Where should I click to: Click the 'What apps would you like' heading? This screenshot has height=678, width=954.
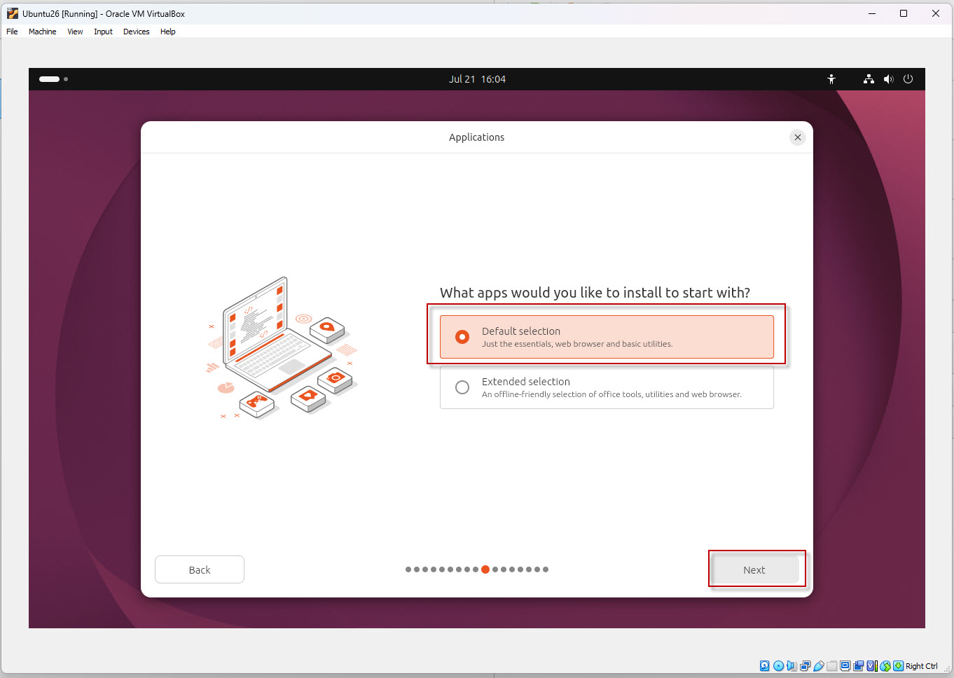tap(595, 293)
